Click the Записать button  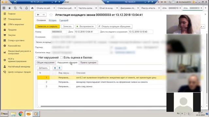67,26
